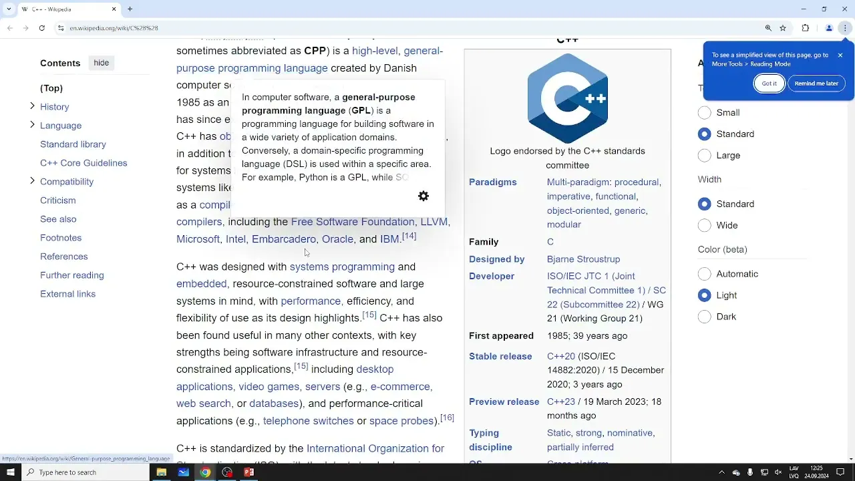Jump to (Top) in Contents
Image resolution: width=855 pixels, height=481 pixels.
click(51, 88)
